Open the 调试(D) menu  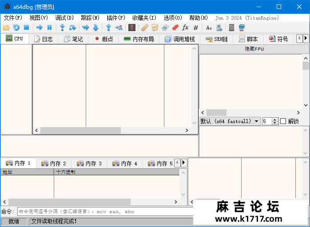(x=64, y=18)
